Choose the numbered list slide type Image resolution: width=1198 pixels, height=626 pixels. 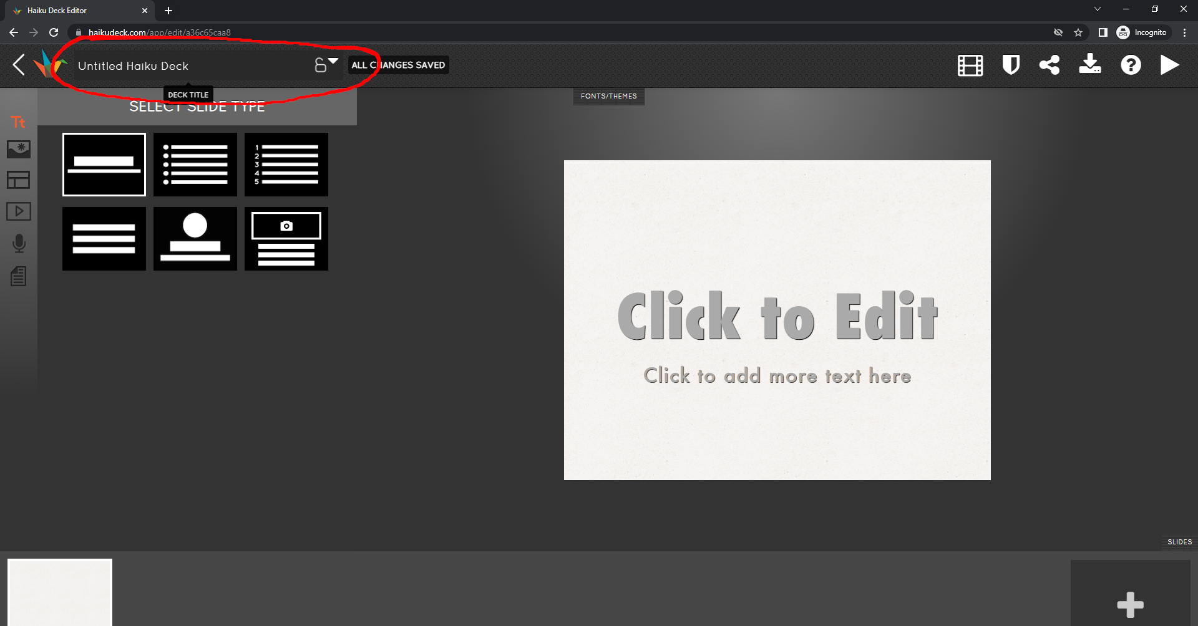pyautogui.click(x=286, y=165)
